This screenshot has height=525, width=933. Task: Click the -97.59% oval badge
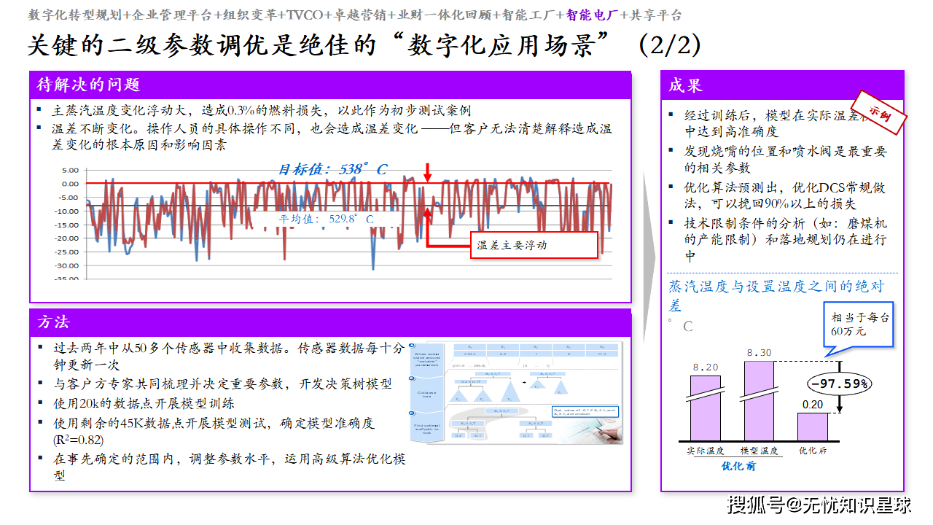point(839,383)
